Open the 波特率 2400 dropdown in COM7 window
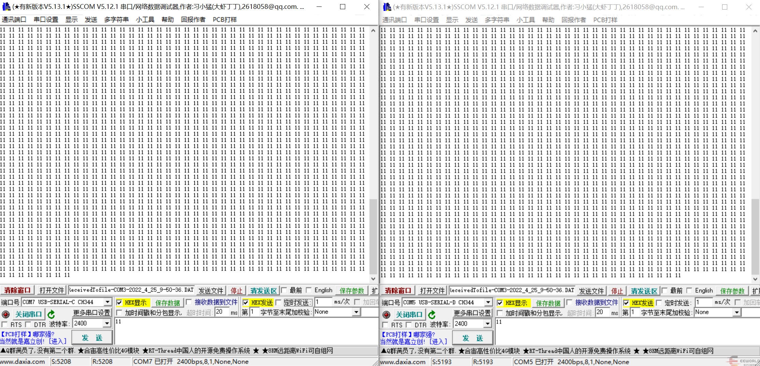Viewport: 760px width, 366px height. click(107, 323)
